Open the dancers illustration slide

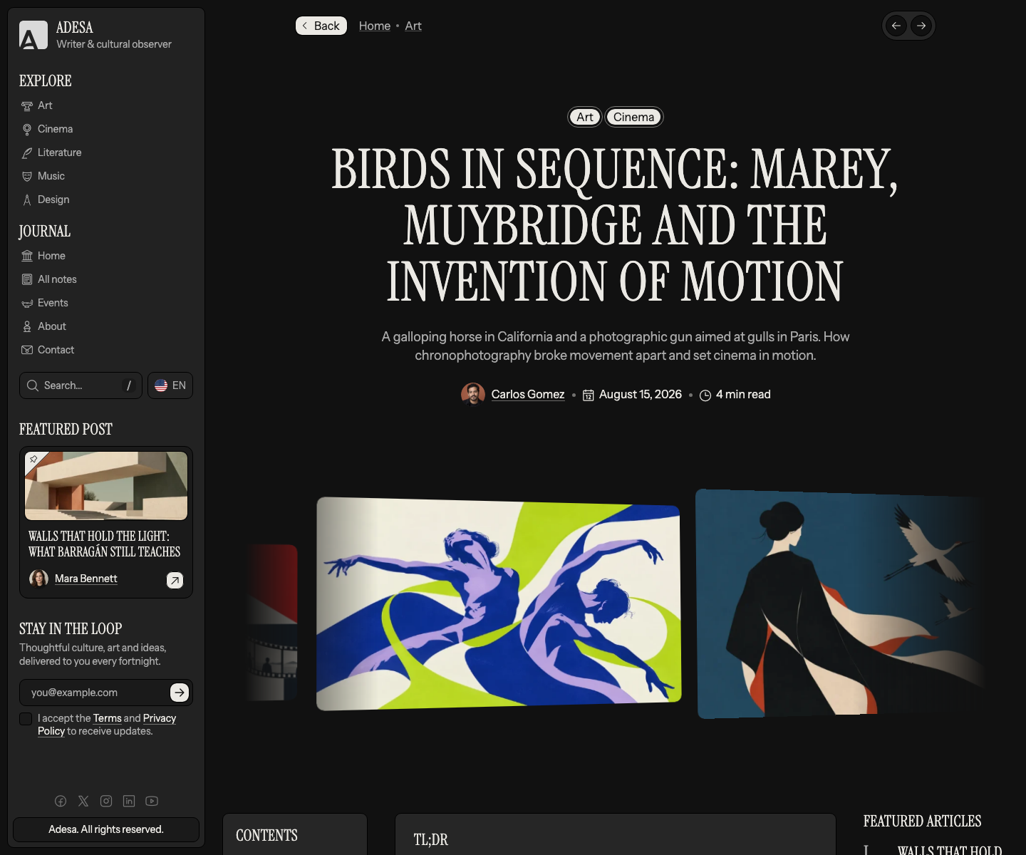point(499,603)
